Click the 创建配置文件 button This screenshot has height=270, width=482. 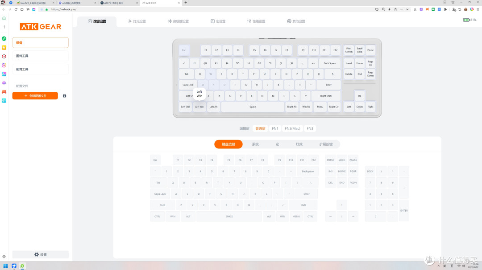point(35,96)
